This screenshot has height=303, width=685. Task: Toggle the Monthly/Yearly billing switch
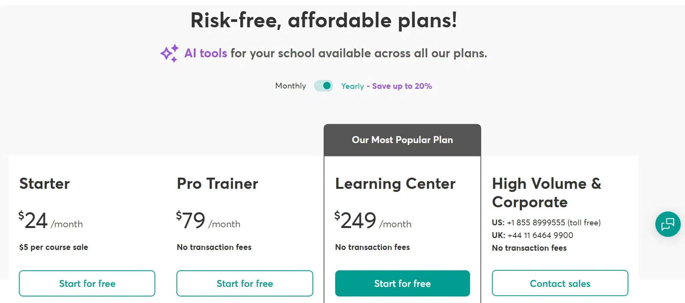click(324, 86)
